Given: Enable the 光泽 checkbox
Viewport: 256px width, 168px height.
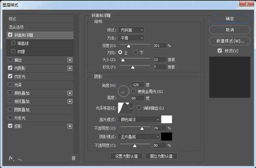Looking at the screenshot, I should click(10, 84).
